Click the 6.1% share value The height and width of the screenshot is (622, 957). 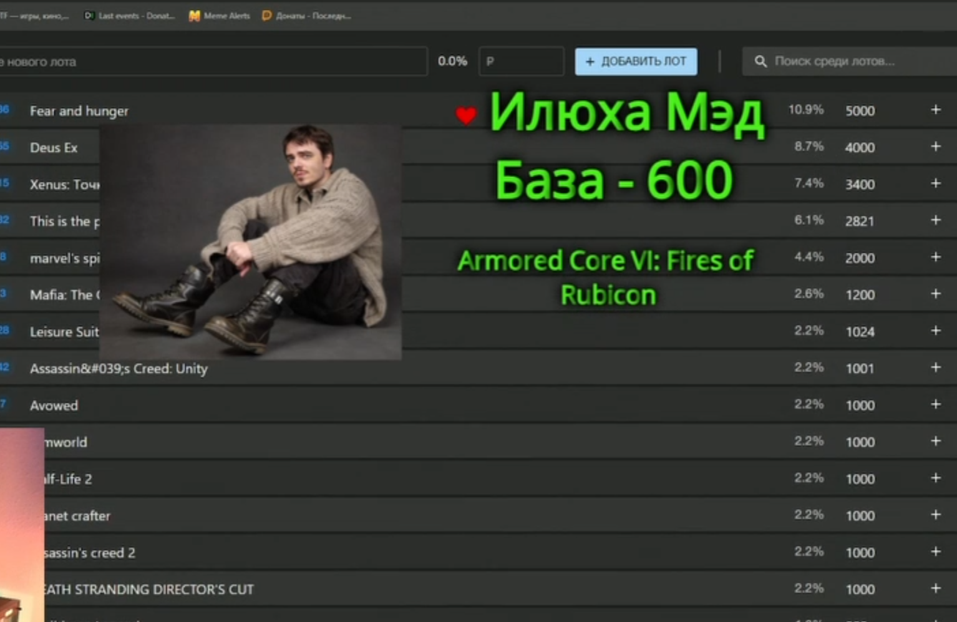[809, 220]
